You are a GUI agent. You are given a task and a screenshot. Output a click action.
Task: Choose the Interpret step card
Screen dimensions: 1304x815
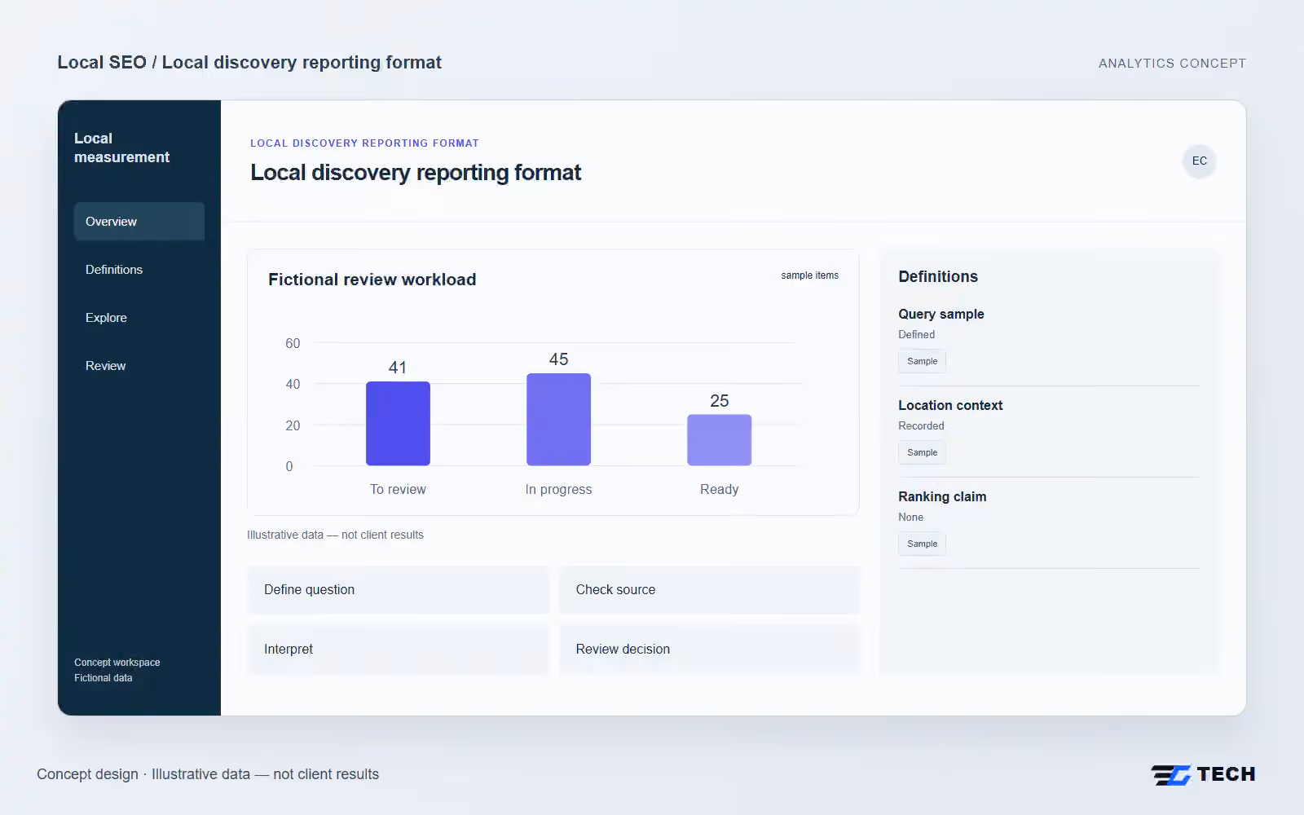(398, 650)
